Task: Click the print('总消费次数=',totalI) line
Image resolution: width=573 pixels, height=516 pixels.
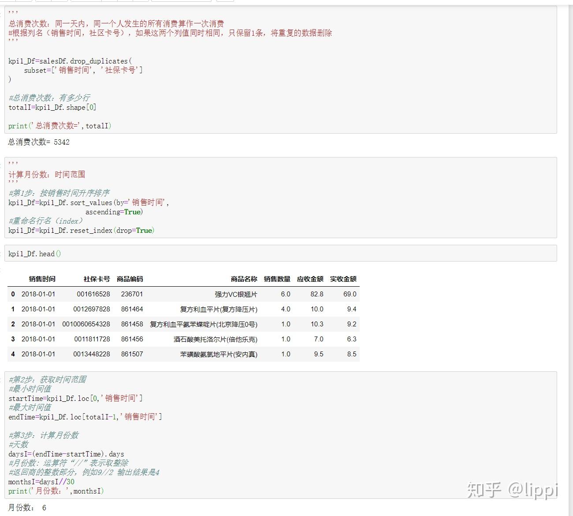Action: pyautogui.click(x=60, y=126)
